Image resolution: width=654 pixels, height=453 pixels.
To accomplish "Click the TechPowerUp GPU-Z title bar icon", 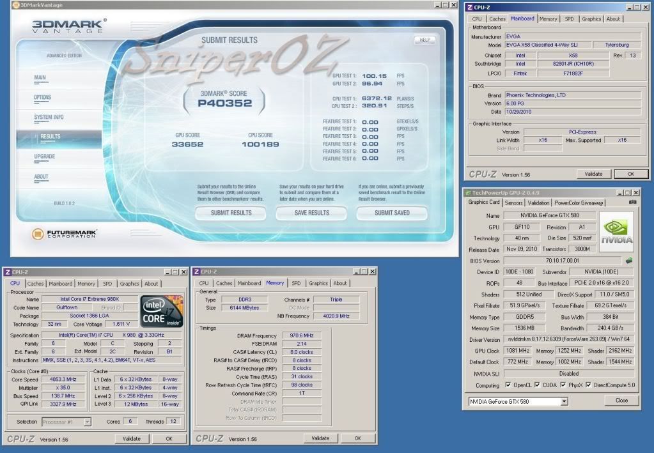I will coord(467,192).
